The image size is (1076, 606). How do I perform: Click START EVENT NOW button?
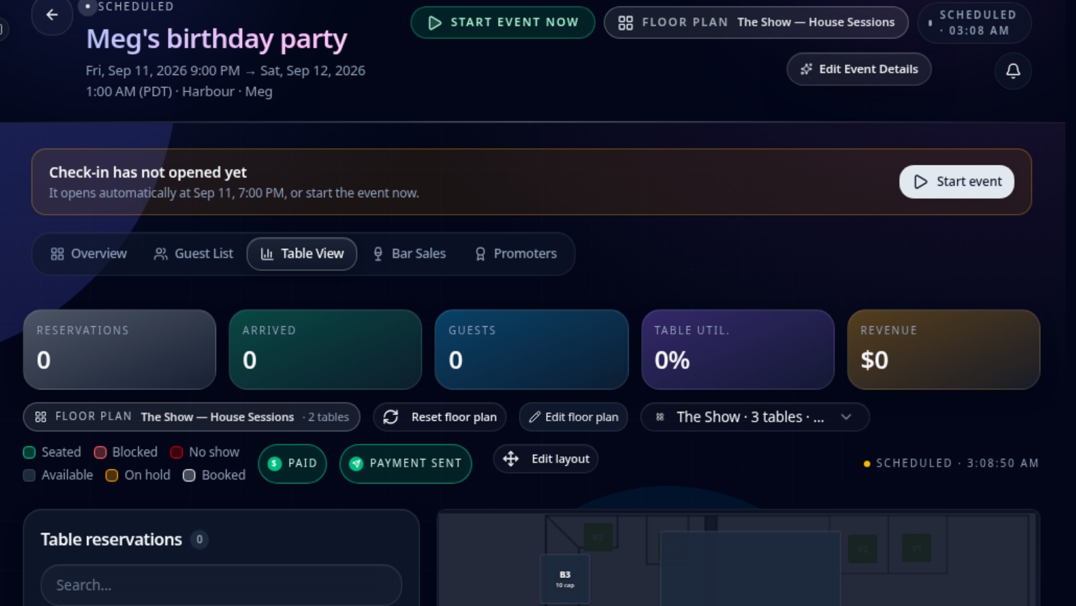[503, 23]
